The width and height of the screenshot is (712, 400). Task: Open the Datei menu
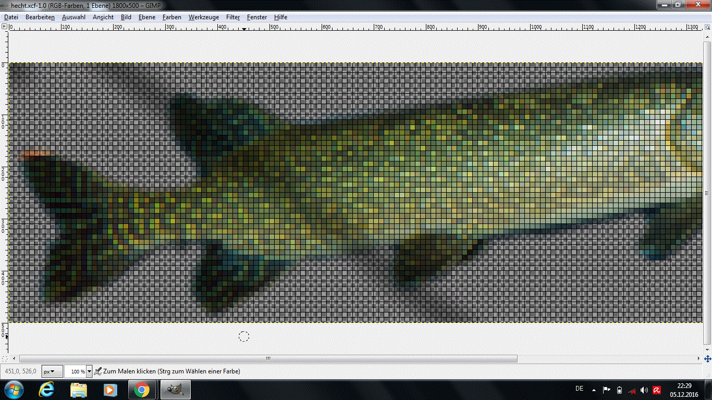click(11, 17)
